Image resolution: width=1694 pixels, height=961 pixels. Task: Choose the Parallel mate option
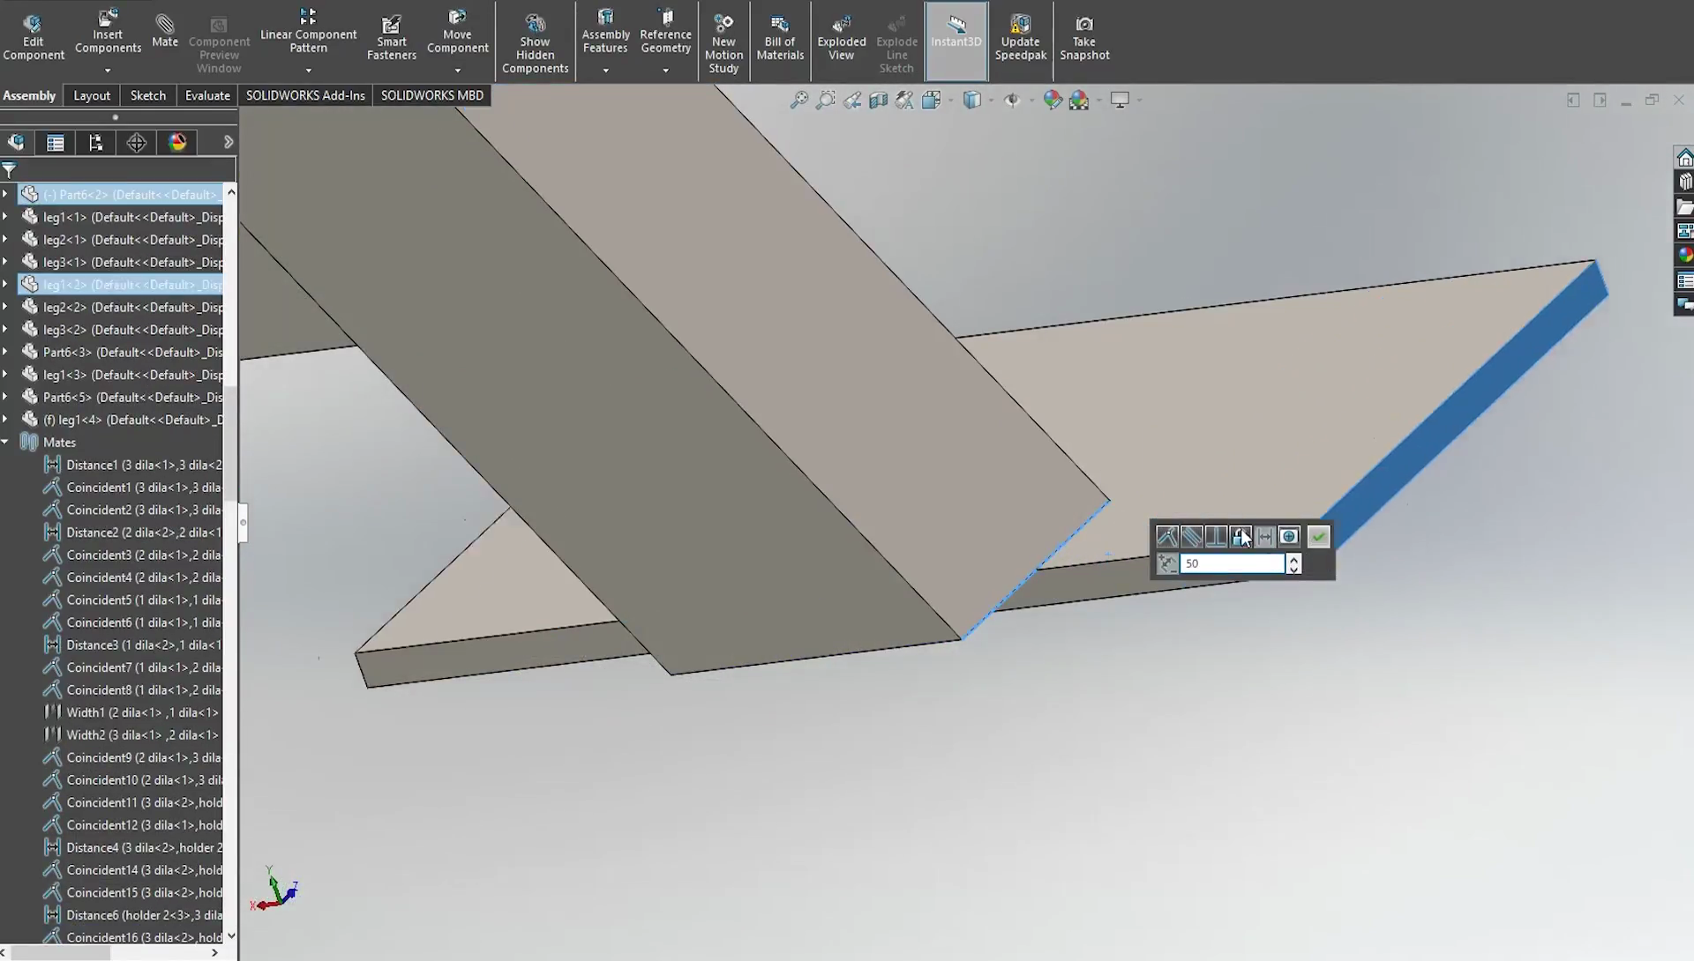[1191, 536]
